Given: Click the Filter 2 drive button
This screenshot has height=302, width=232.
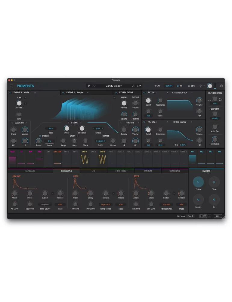Looking at the screenshot, I should pos(160,145).
